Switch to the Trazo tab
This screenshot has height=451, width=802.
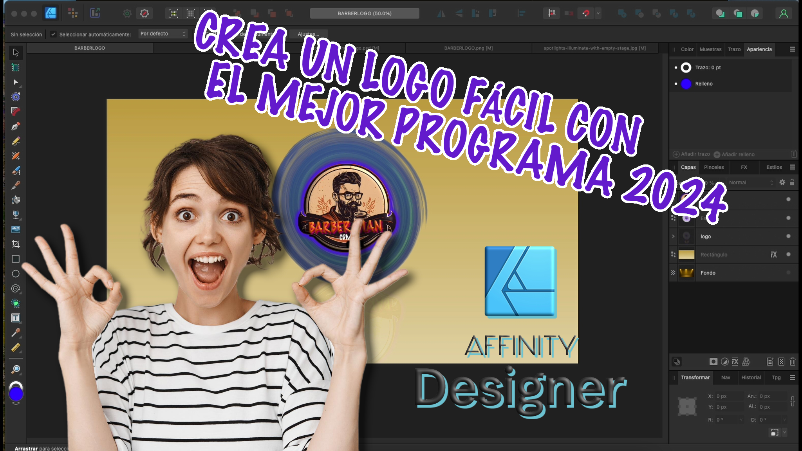734,49
